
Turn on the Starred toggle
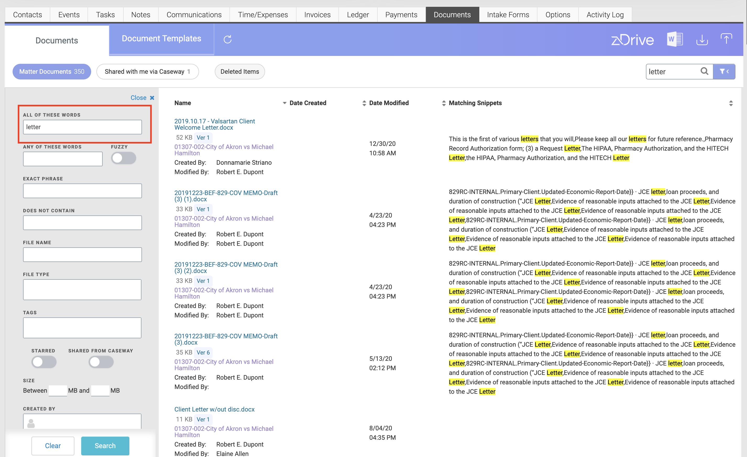[x=44, y=362]
